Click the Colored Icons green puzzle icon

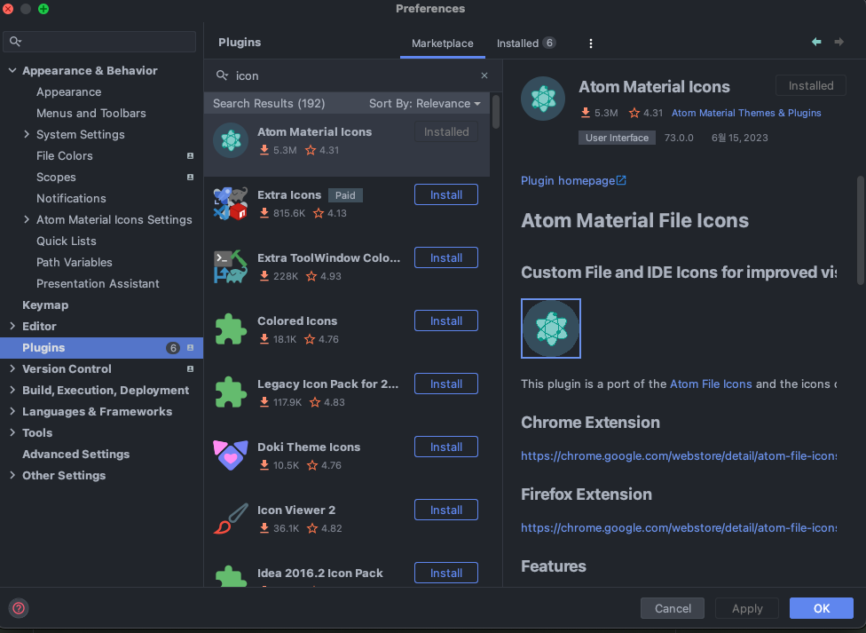coord(231,329)
